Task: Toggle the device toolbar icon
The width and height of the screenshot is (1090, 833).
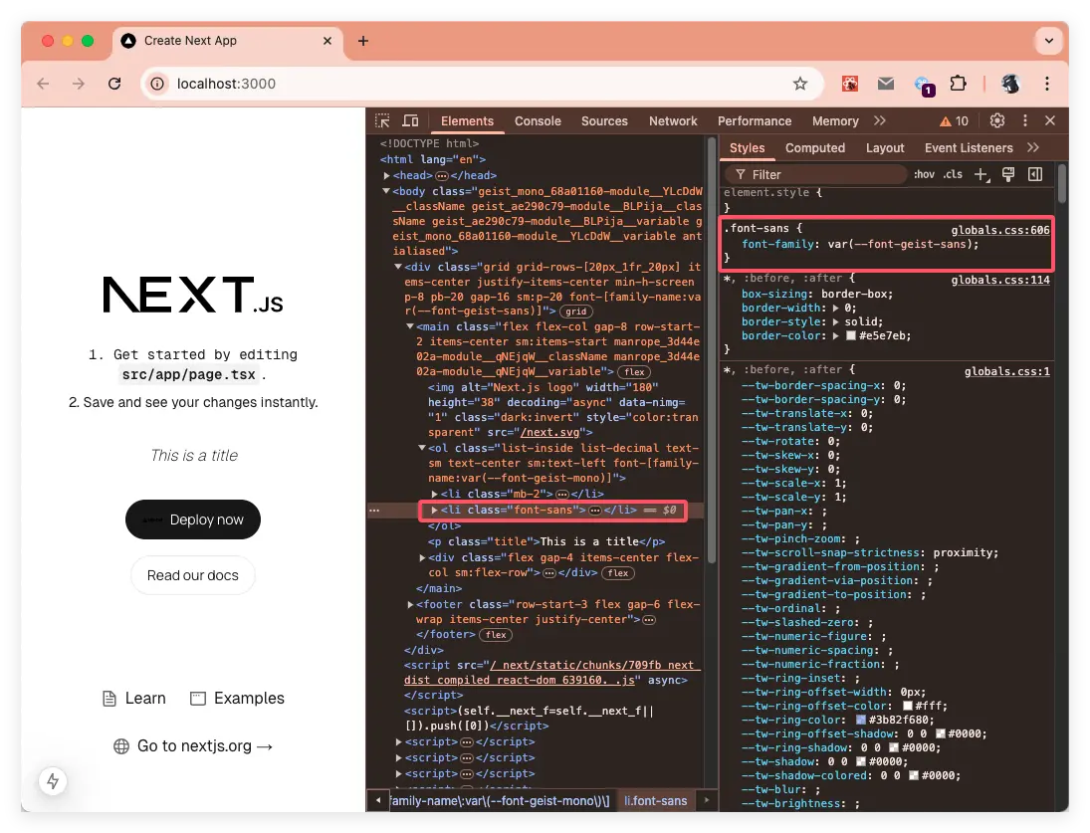Action: (411, 120)
